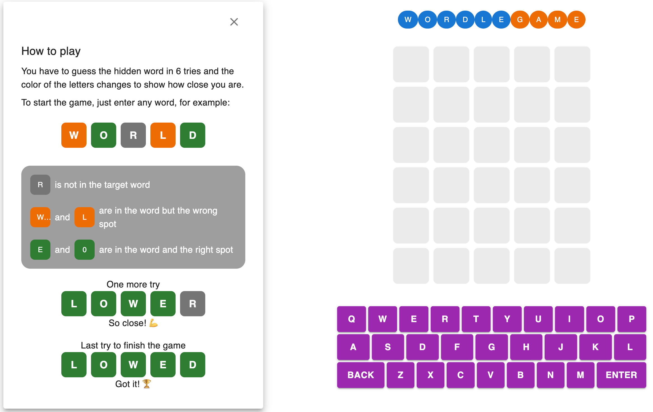Click the blue W logo circle

[x=408, y=20]
